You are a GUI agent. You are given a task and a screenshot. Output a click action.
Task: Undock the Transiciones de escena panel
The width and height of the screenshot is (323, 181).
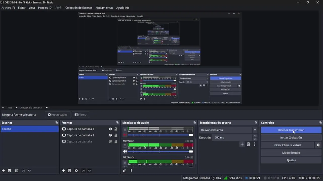256,123
